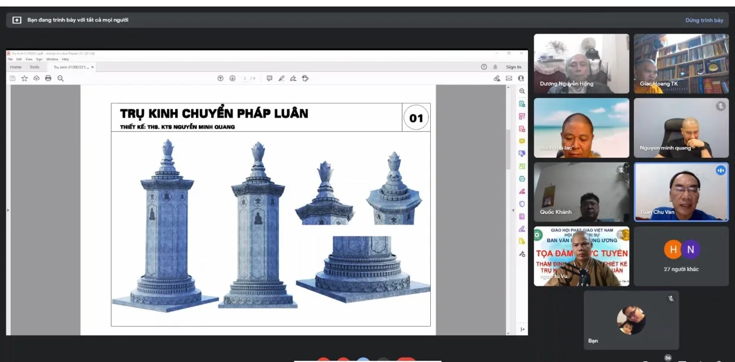Select Giác Hoàng TK's video tile
Image resolution: width=735 pixels, height=362 pixels.
point(681,64)
